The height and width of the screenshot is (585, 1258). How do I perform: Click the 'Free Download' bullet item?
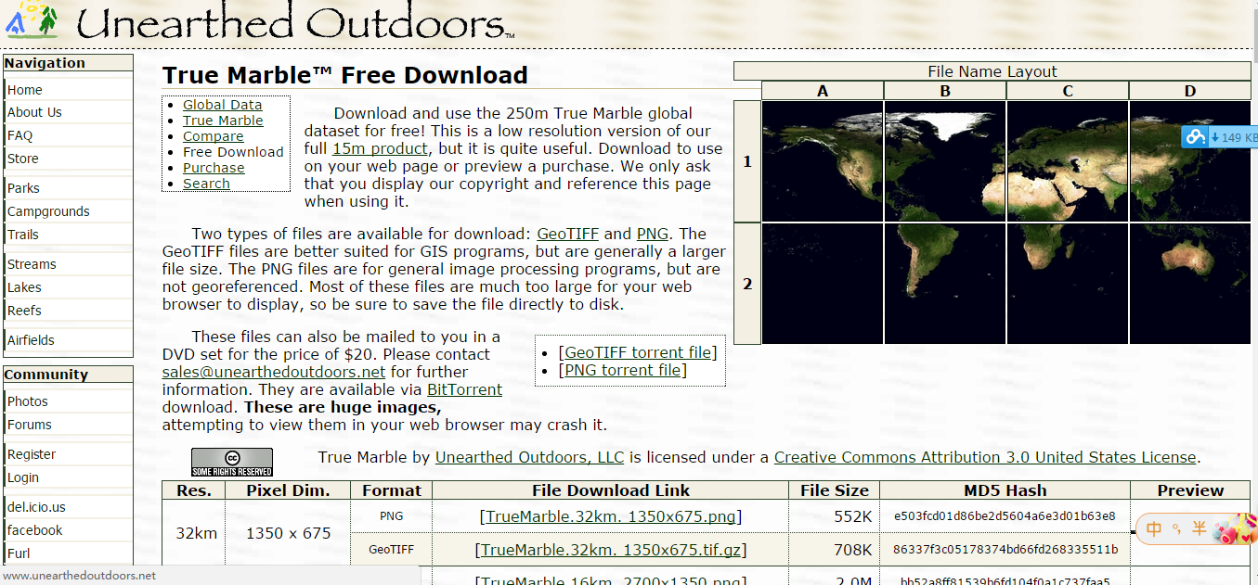click(233, 152)
